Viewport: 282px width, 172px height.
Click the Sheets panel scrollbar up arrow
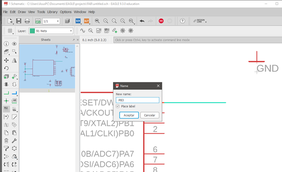[77, 46]
